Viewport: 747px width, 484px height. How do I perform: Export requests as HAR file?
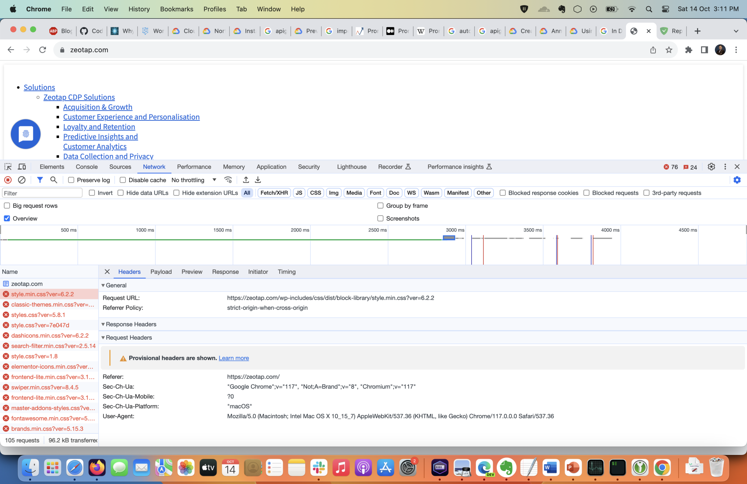tap(258, 180)
